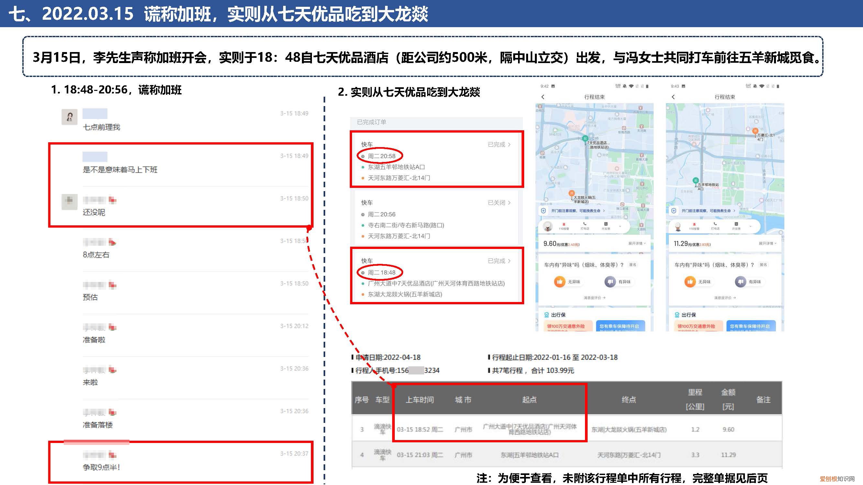Tap the 打电话 phone icon
863x485 pixels.
click(x=585, y=224)
